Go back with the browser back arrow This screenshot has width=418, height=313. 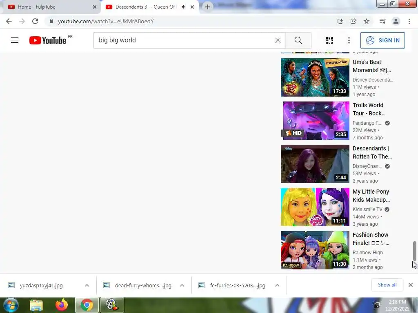pos(9,21)
